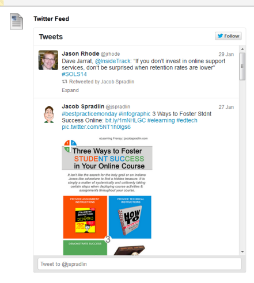Expand Jason Rhode's tweet
The height and width of the screenshot is (283, 254).
tap(70, 90)
